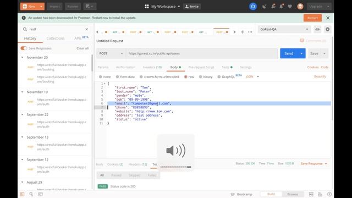Open the capture requests satellite icon
Image resolution: width=352 pixels, height=198 pixels.
click(x=264, y=7)
